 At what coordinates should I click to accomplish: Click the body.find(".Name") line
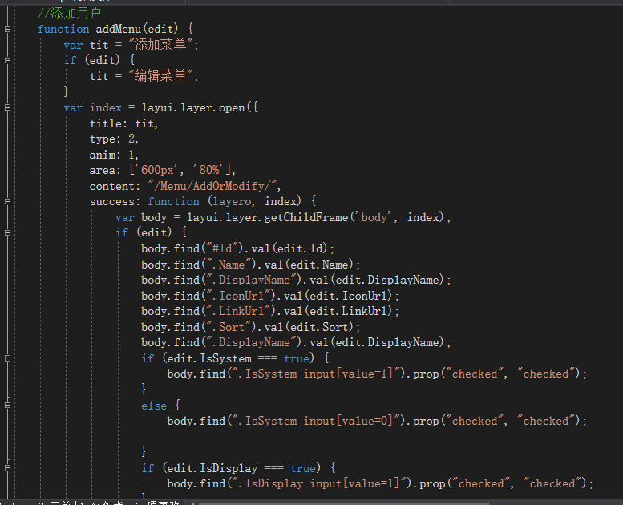[x=251, y=265]
